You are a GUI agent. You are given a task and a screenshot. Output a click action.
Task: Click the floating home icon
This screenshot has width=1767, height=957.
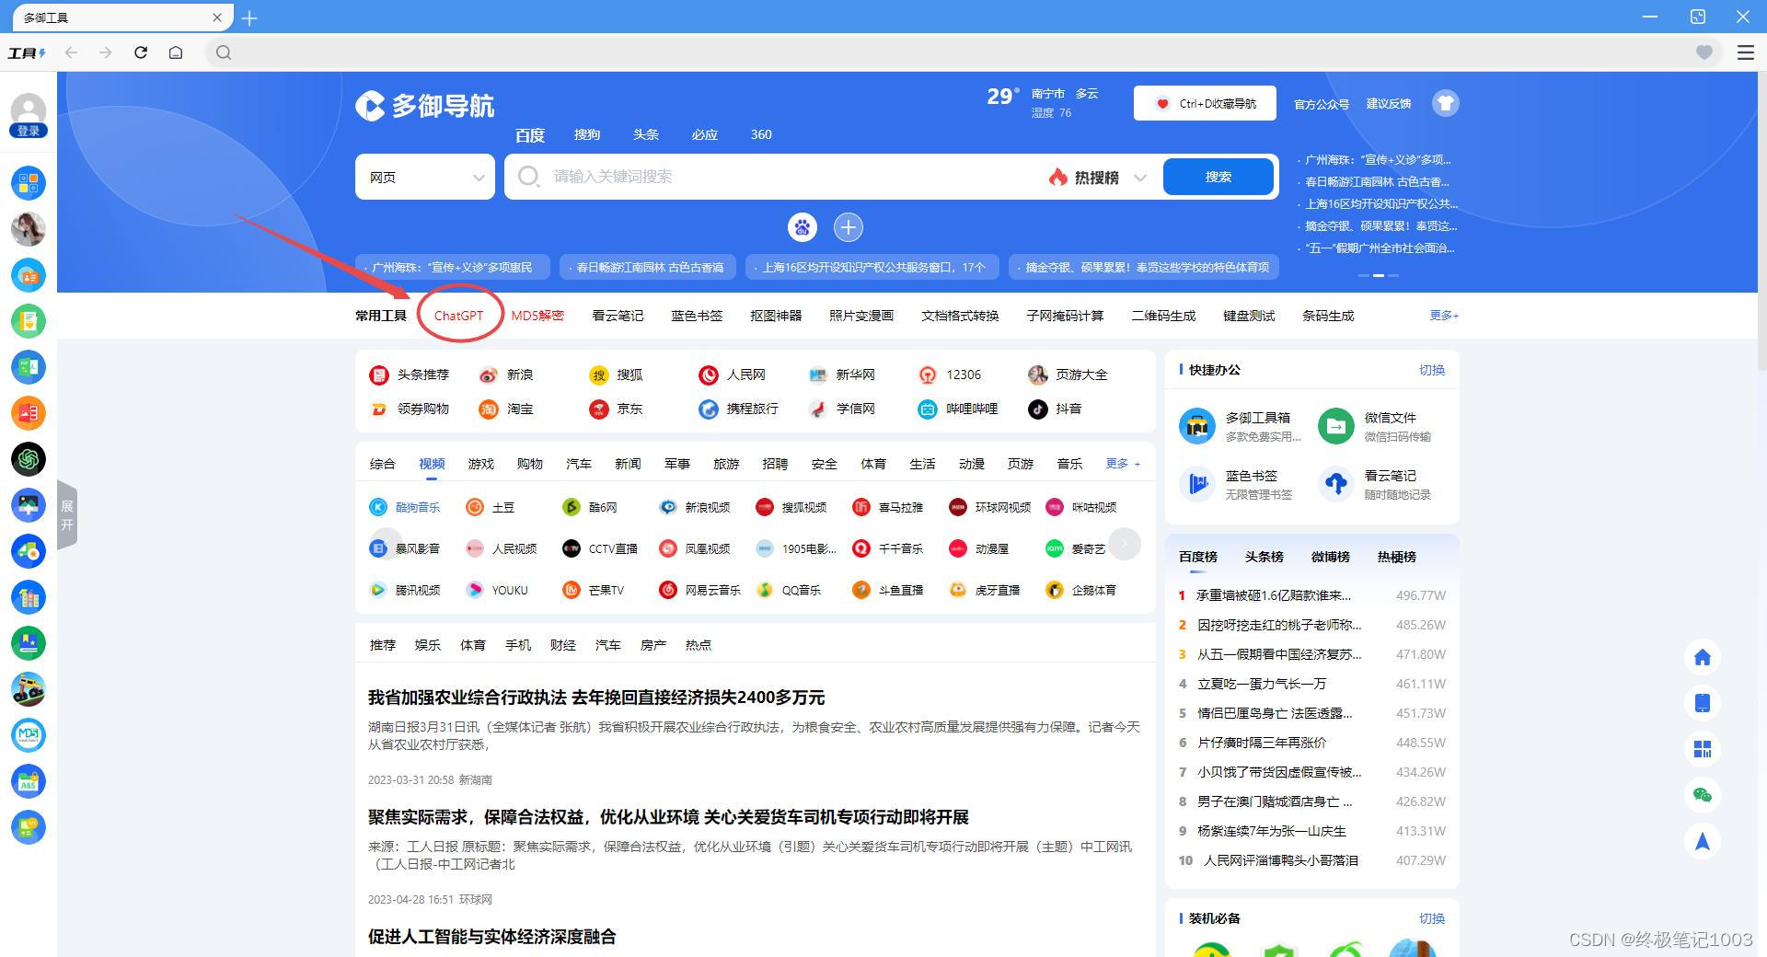click(1703, 657)
